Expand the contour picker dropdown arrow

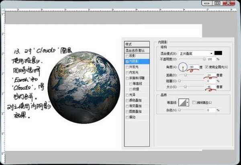tap(187, 103)
